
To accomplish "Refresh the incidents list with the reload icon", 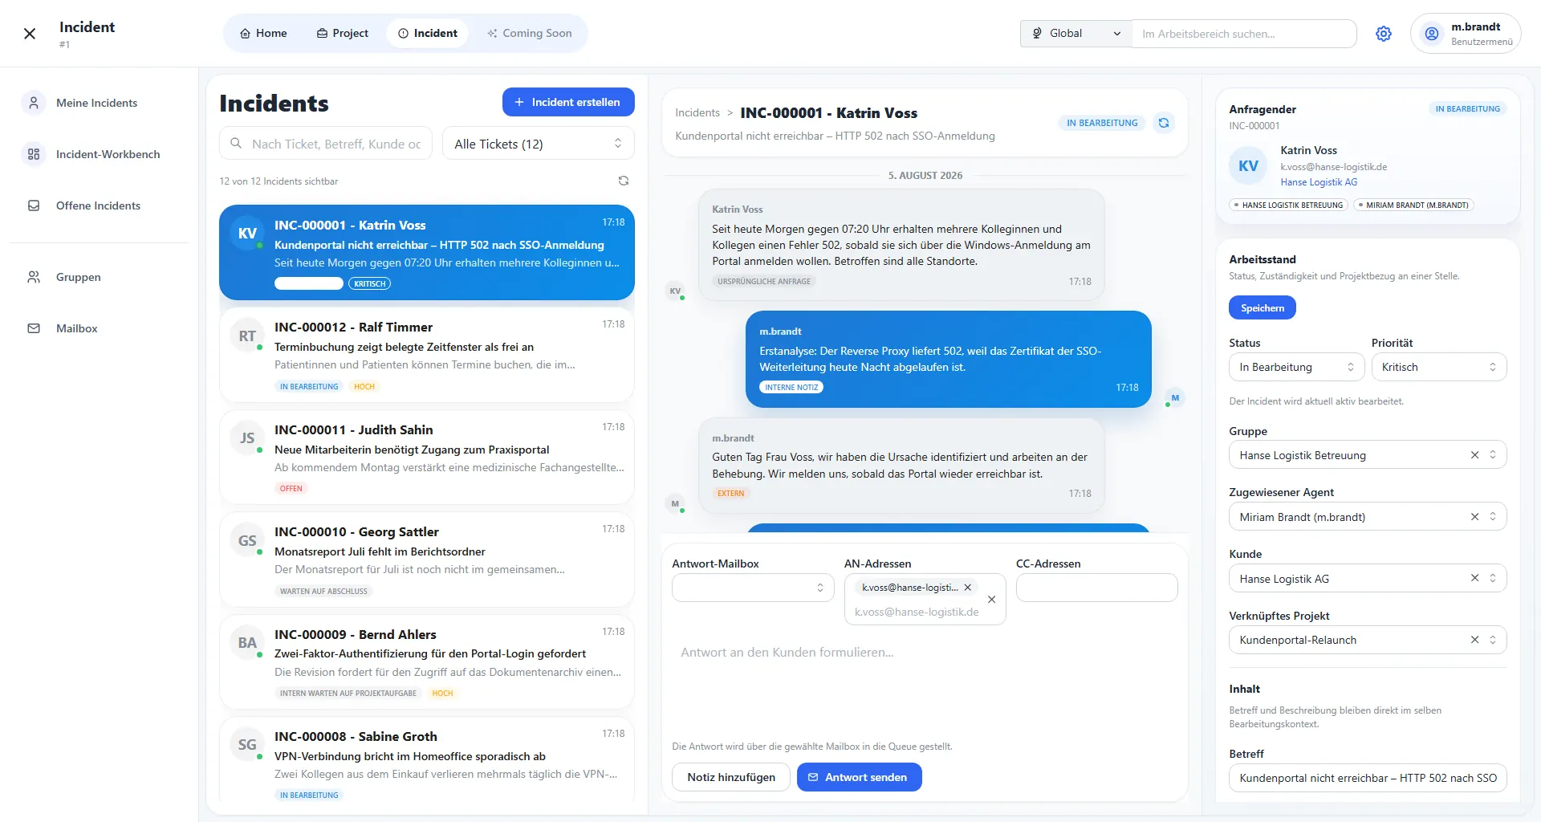I will point(624,181).
